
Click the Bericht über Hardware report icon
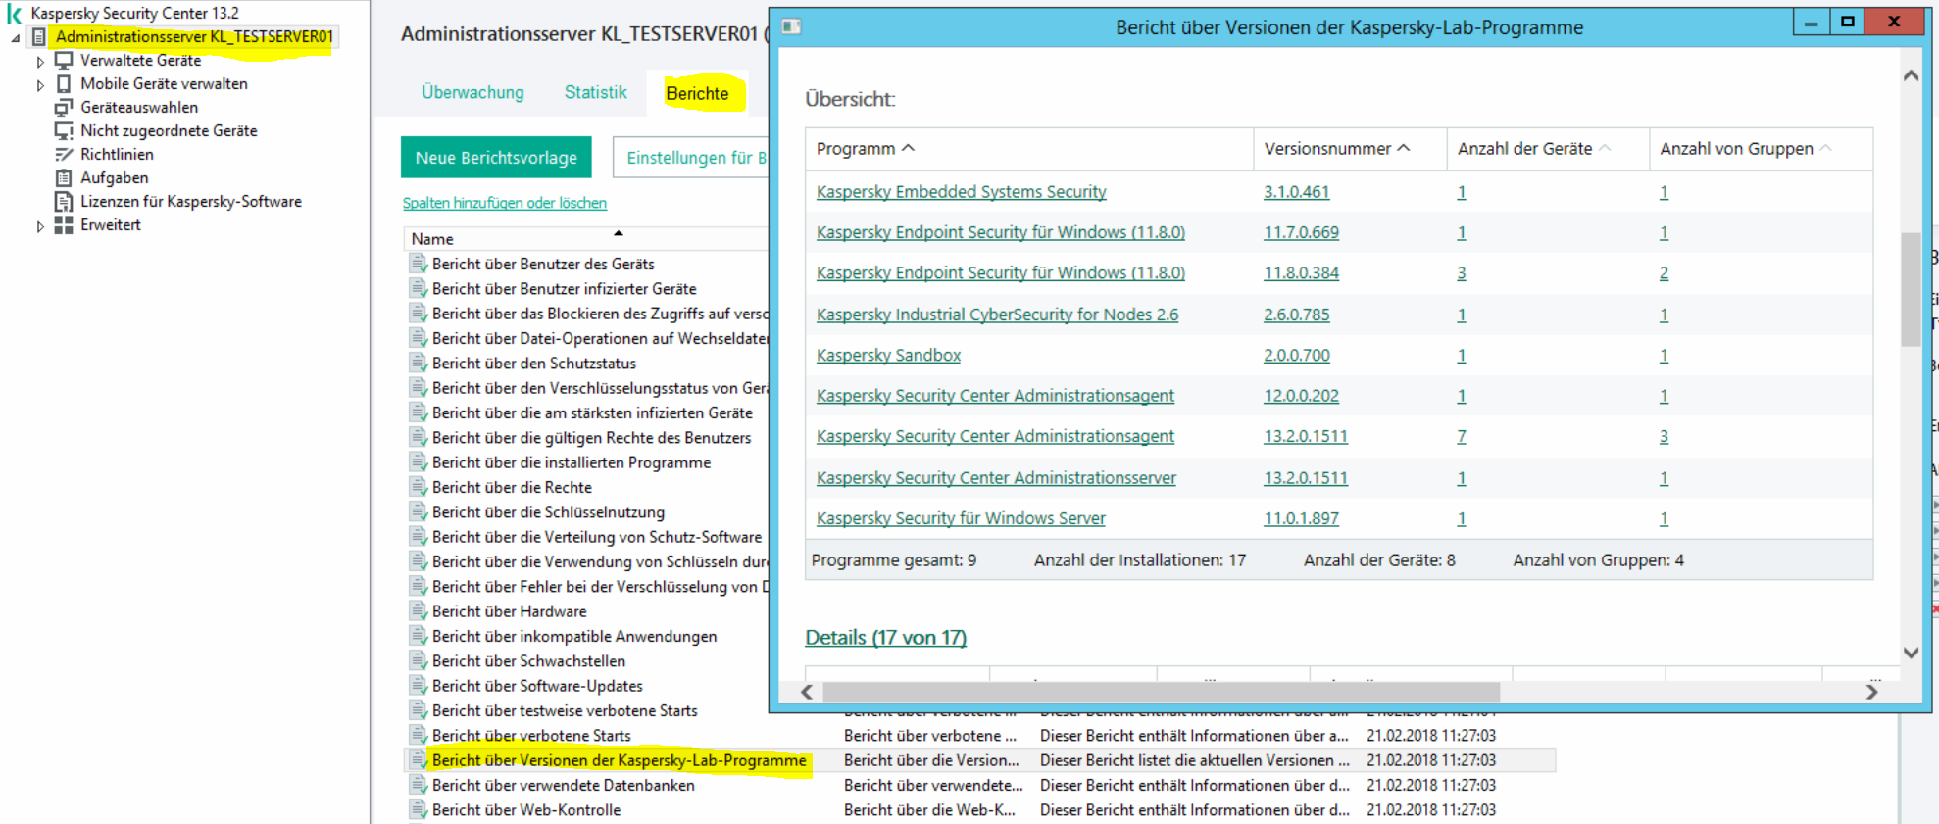[419, 611]
